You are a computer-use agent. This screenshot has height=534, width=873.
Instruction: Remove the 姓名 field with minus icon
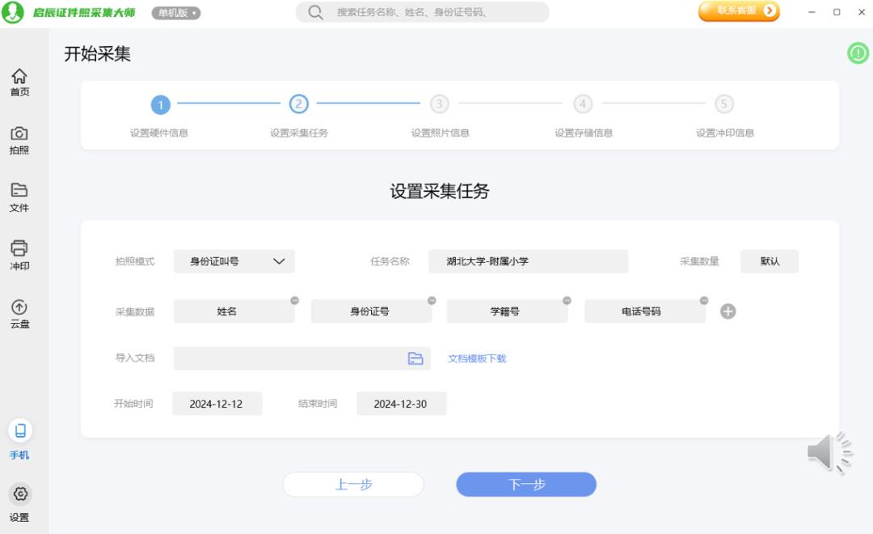(x=294, y=300)
